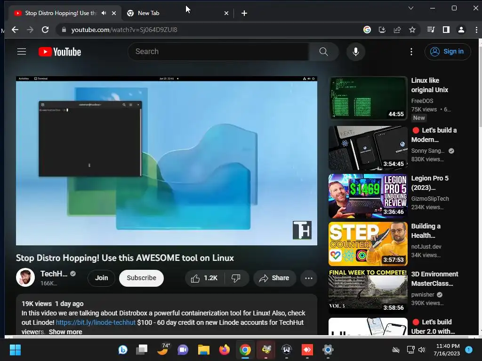Open Chrome profile icon
Viewport: 482px width, 361px height.
tap(461, 30)
